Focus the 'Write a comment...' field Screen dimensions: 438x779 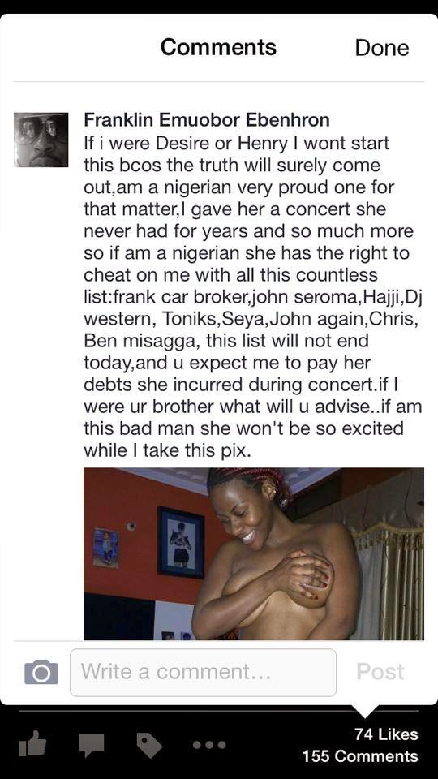pos(203,672)
